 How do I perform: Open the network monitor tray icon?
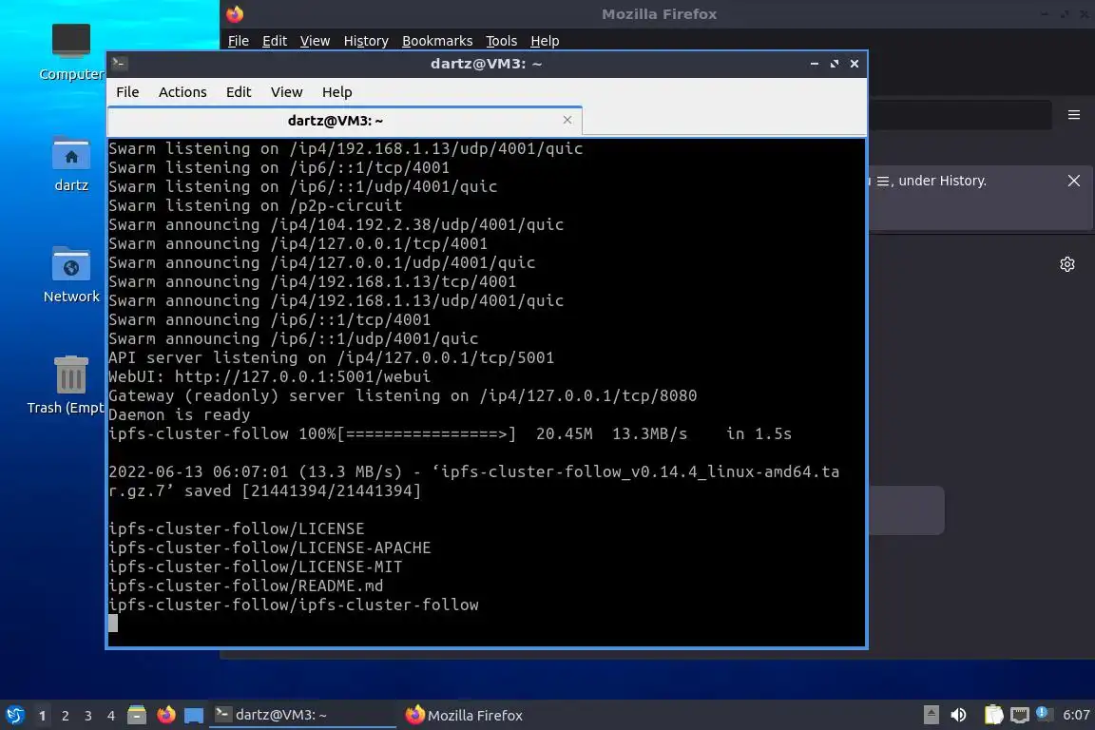1020,715
